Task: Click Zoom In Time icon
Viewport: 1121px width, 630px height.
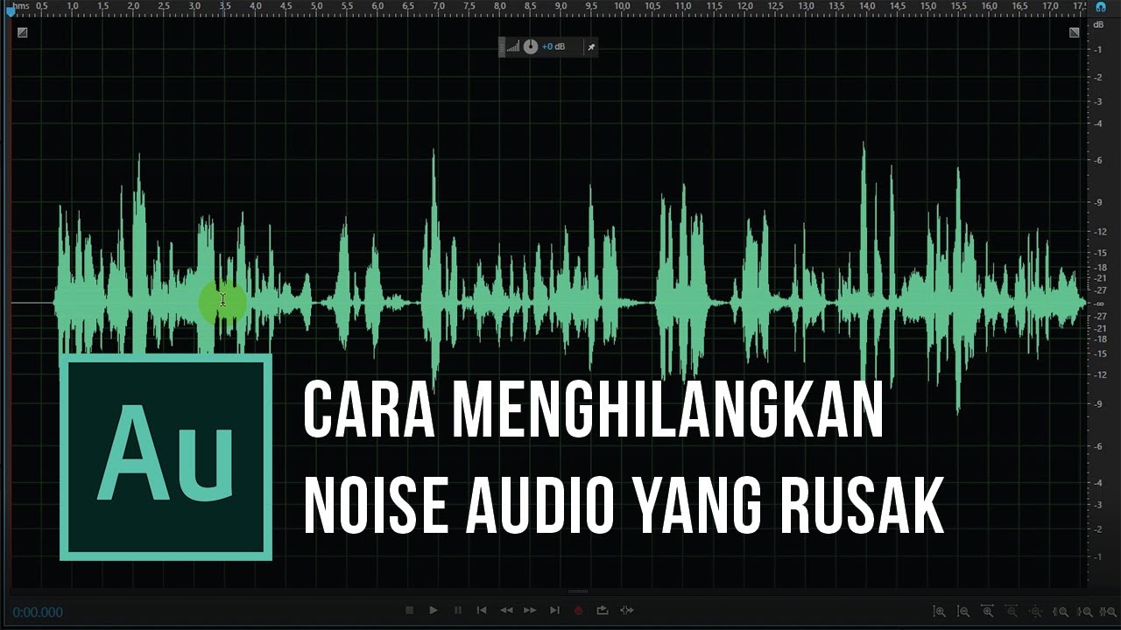Action: tap(987, 611)
